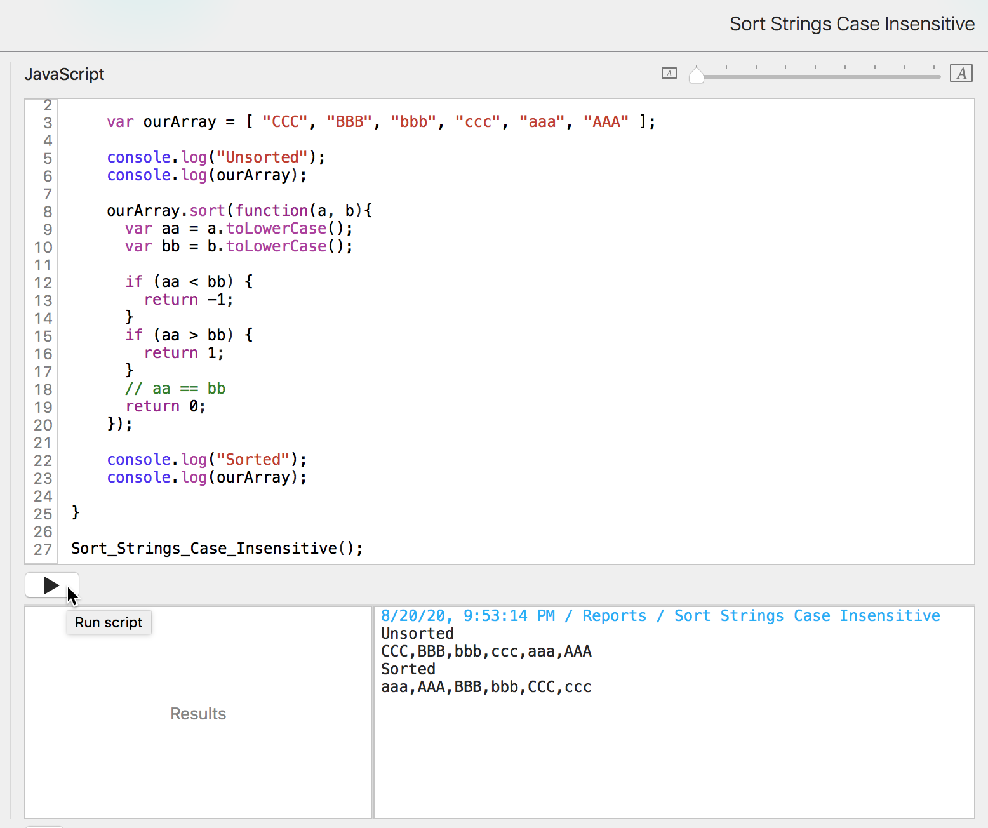Click the 'return 0;' statement in code
The height and width of the screenshot is (828, 988).
point(166,406)
